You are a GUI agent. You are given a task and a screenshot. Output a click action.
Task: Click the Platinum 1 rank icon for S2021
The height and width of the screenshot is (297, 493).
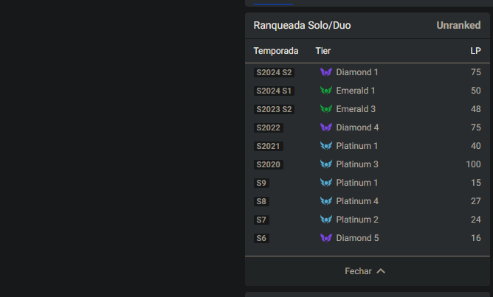tap(326, 146)
